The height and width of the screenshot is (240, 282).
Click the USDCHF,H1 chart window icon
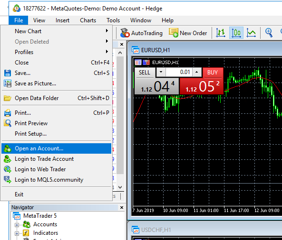pos(136,230)
